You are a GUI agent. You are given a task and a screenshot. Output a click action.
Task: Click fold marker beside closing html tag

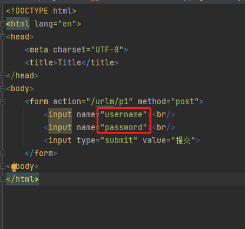[x=2, y=179]
